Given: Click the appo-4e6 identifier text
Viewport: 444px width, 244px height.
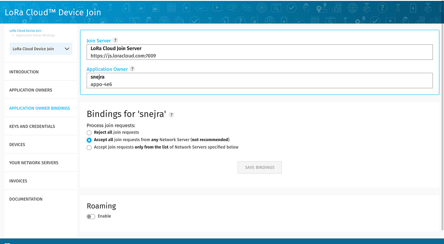Looking at the screenshot, I should pyautogui.click(x=101, y=84).
